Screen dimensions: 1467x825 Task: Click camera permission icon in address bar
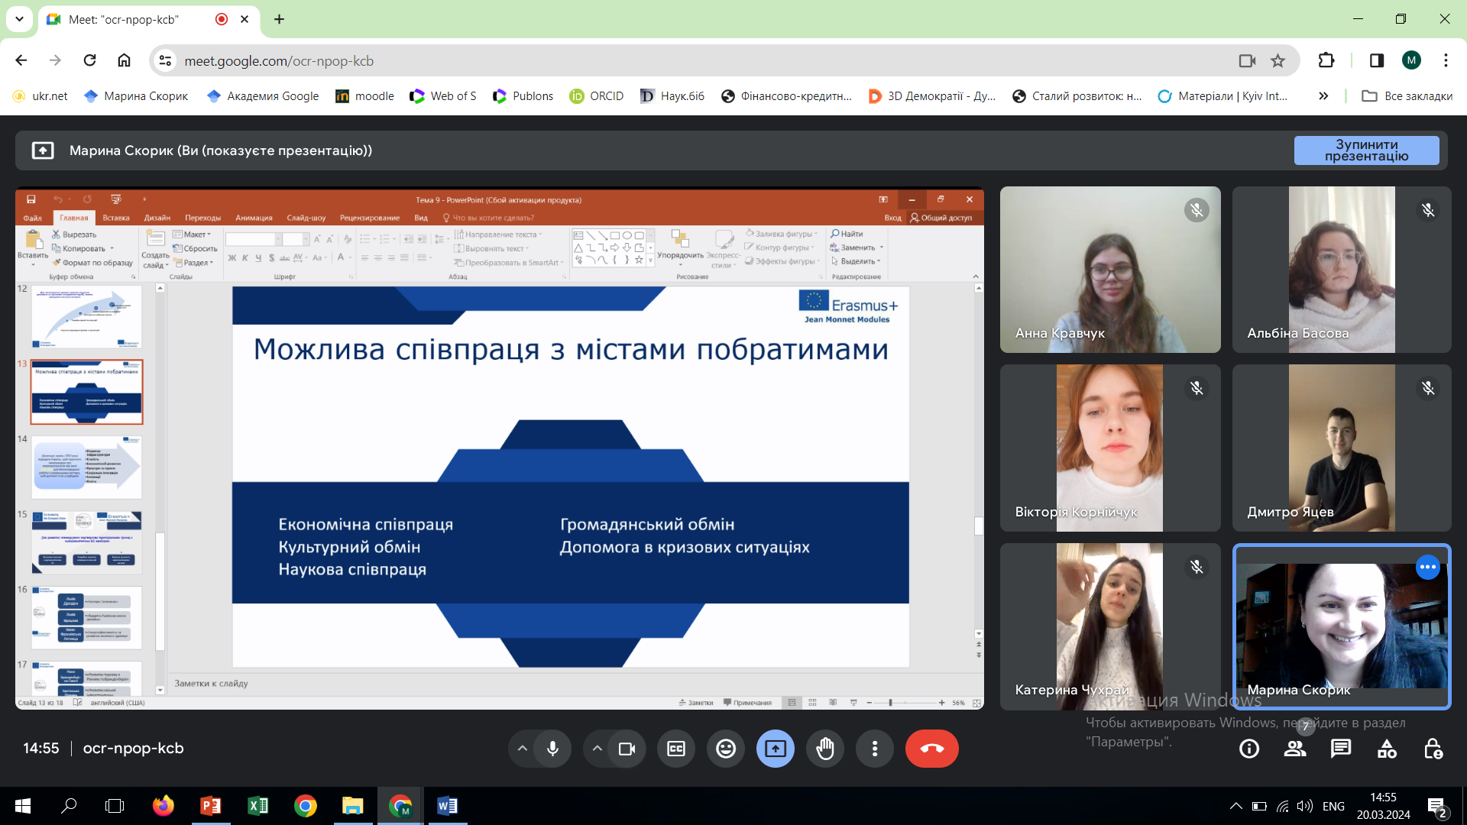coord(1247,61)
